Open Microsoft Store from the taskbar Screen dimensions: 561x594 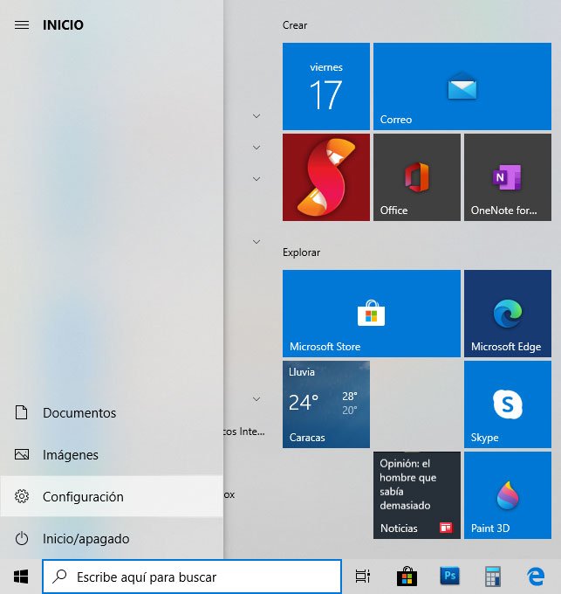click(x=407, y=577)
